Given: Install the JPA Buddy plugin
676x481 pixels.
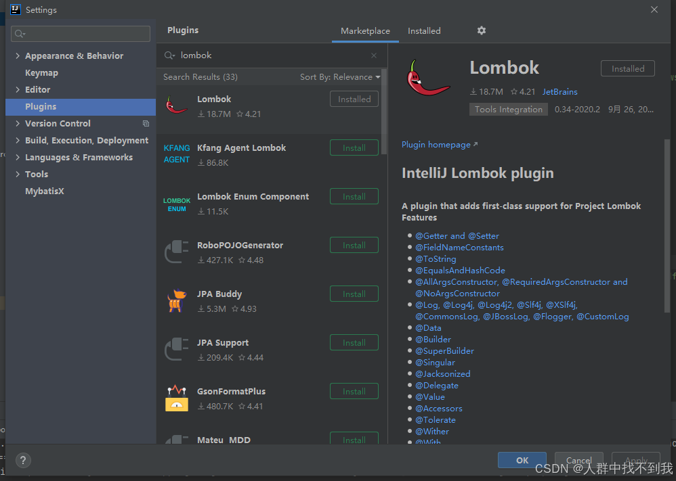Looking at the screenshot, I should (354, 294).
